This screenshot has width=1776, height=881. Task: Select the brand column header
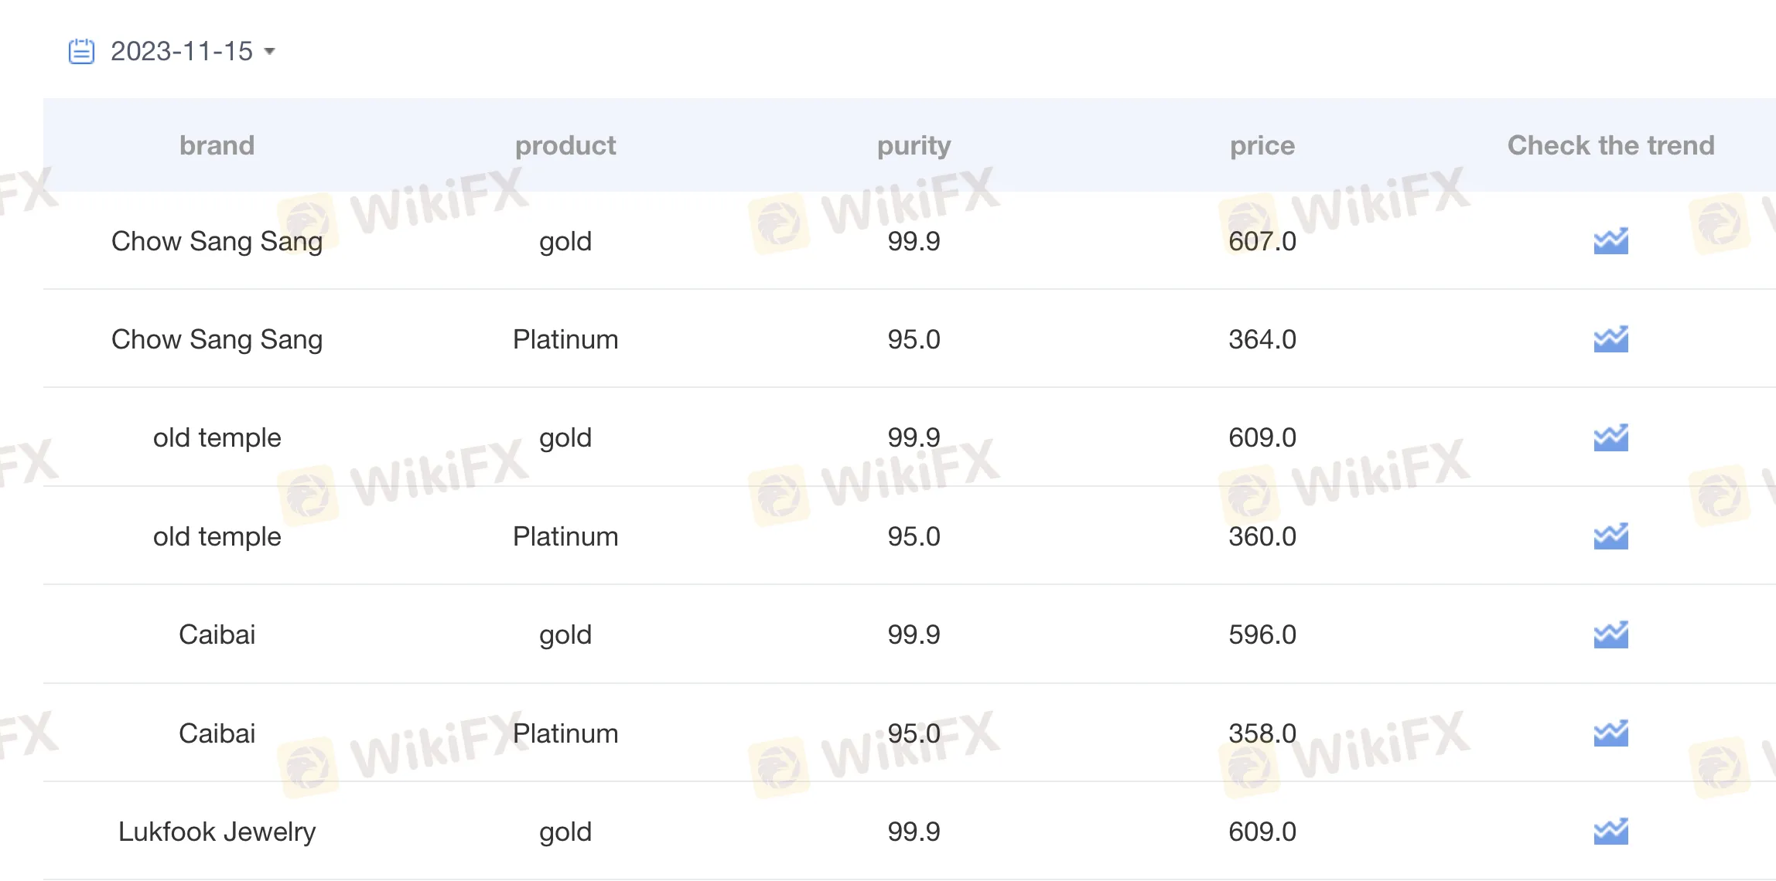(x=217, y=145)
